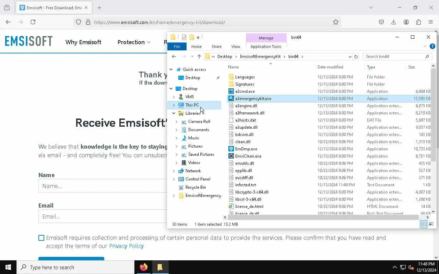Open a2emergencykit.exe application icon
The height and width of the screenshot is (274, 439).
pyautogui.click(x=231, y=98)
